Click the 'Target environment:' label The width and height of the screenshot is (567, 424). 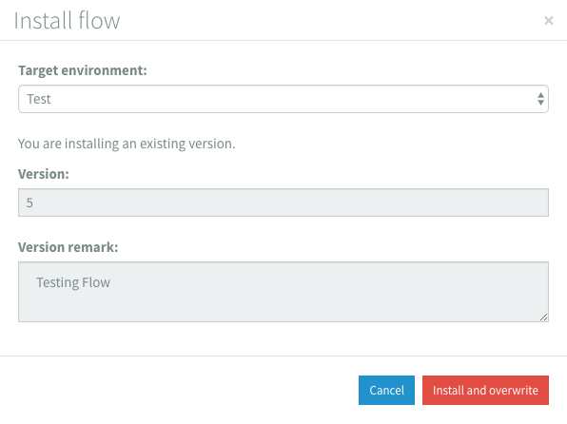(83, 70)
